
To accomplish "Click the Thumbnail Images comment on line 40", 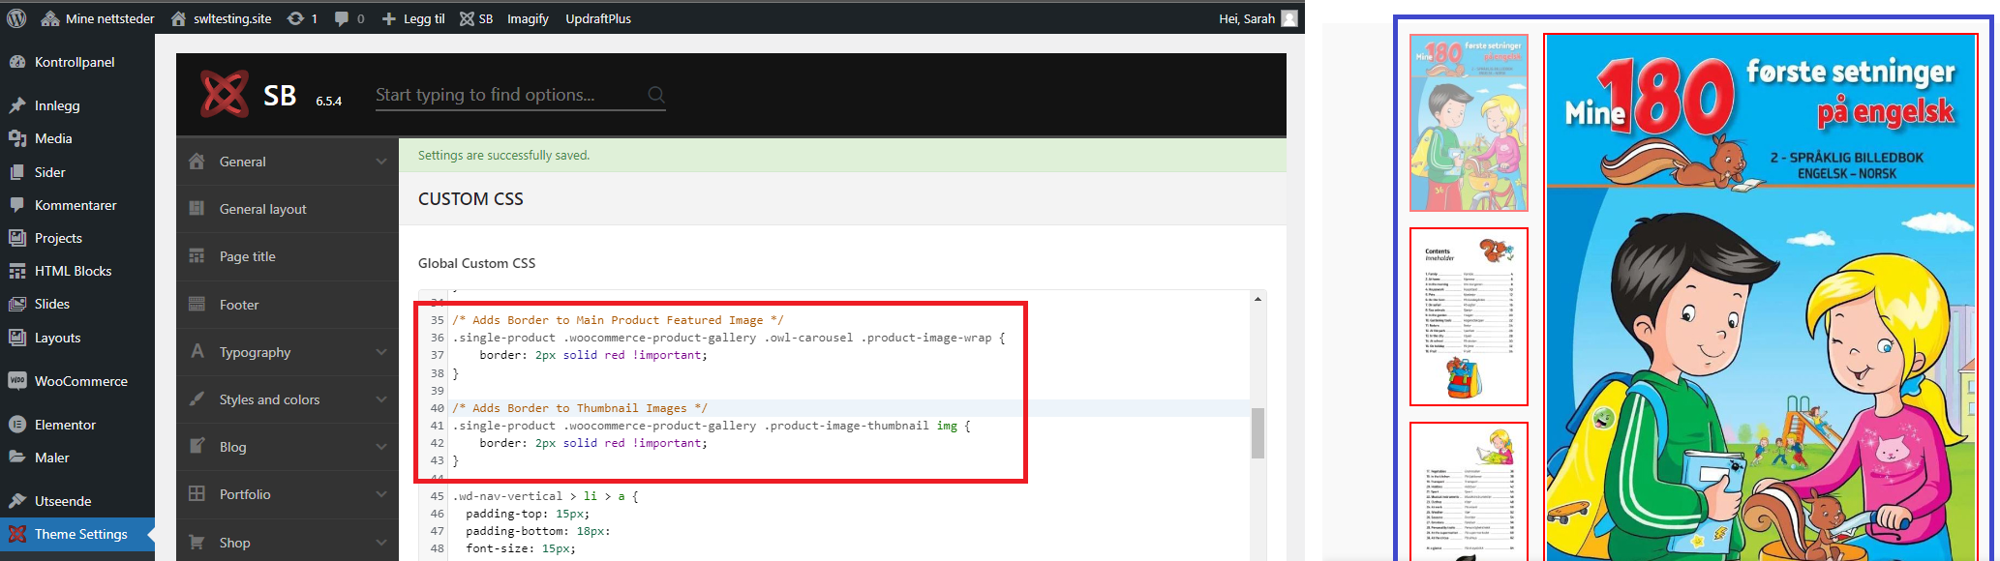I will (x=580, y=408).
